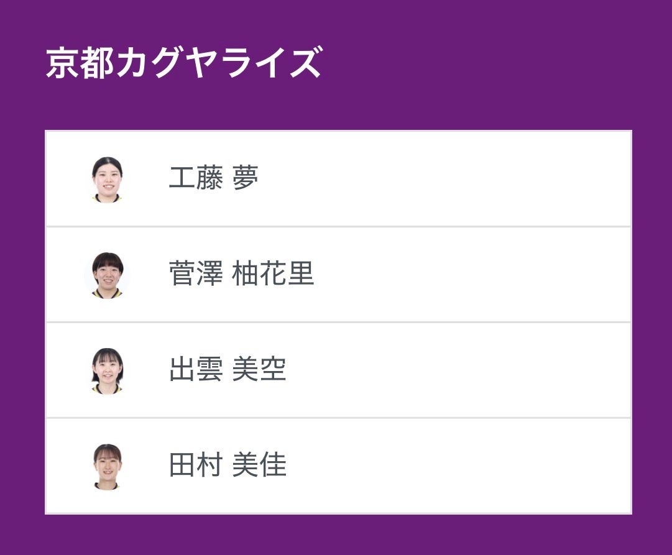Click the given name 美空
The image size is (672, 555).
[x=259, y=370]
